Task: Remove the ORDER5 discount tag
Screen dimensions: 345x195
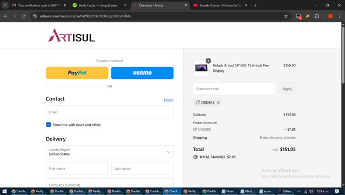Action: tap(218, 102)
